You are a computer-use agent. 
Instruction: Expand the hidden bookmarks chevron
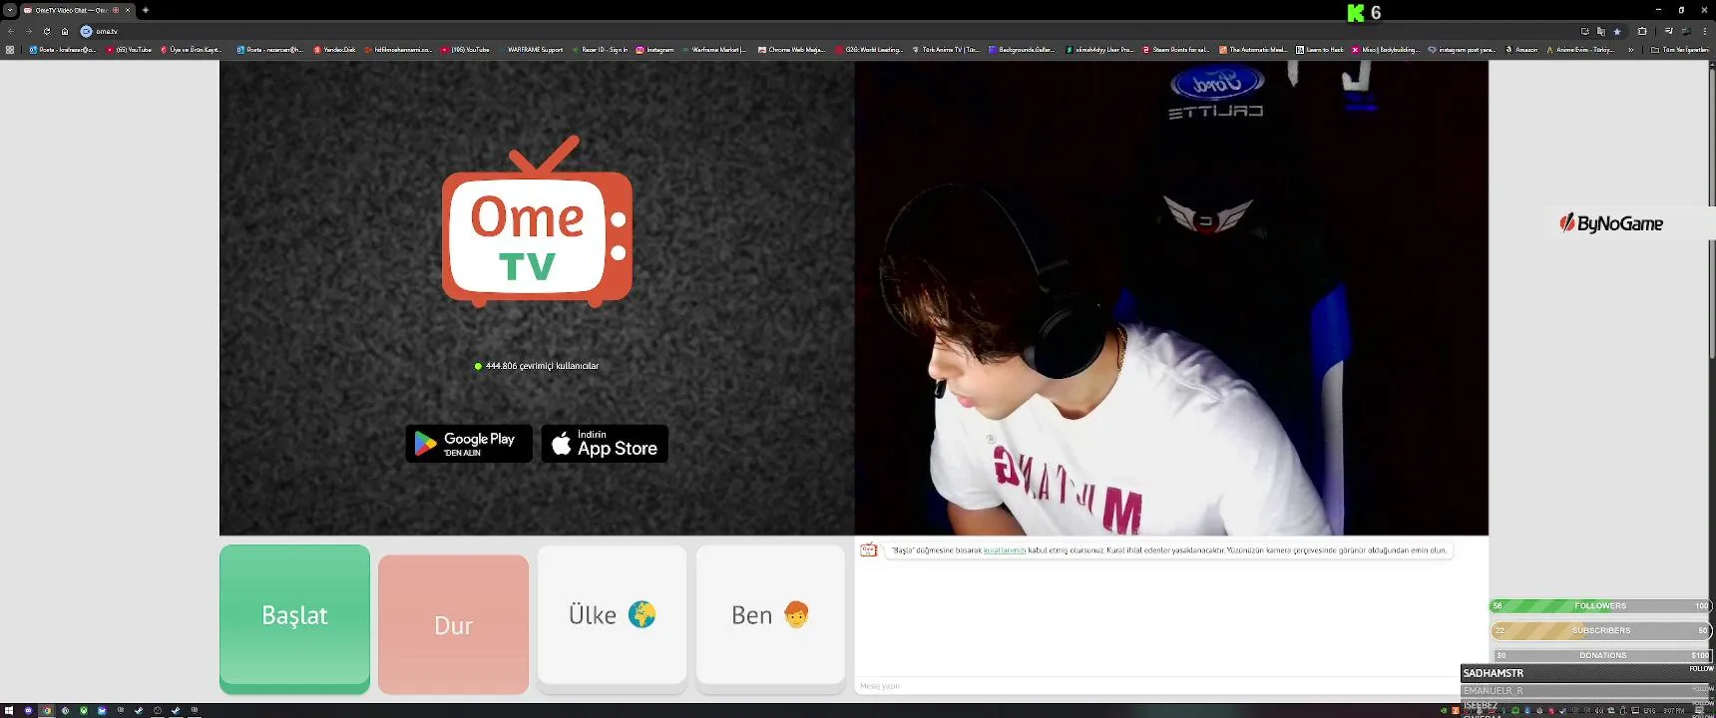click(x=1631, y=50)
